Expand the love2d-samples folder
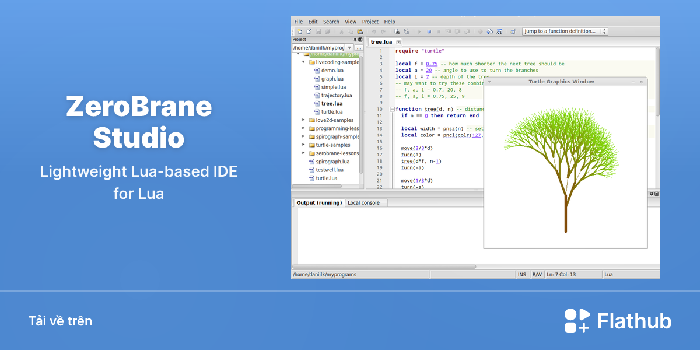Image resolution: width=700 pixels, height=350 pixels. 304,120
